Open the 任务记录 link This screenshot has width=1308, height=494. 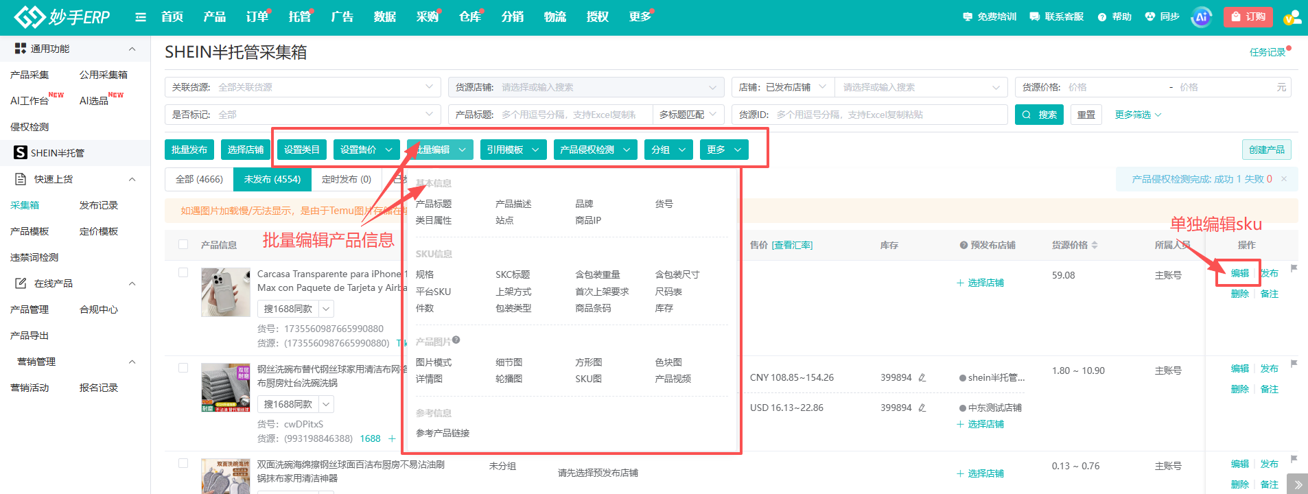pos(1268,52)
